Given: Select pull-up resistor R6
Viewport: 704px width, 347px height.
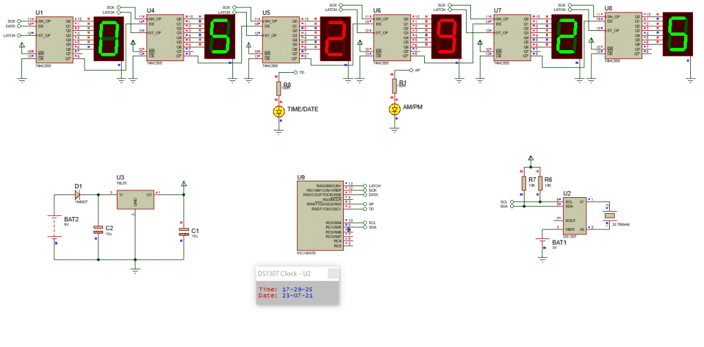Looking at the screenshot, I should click(540, 183).
